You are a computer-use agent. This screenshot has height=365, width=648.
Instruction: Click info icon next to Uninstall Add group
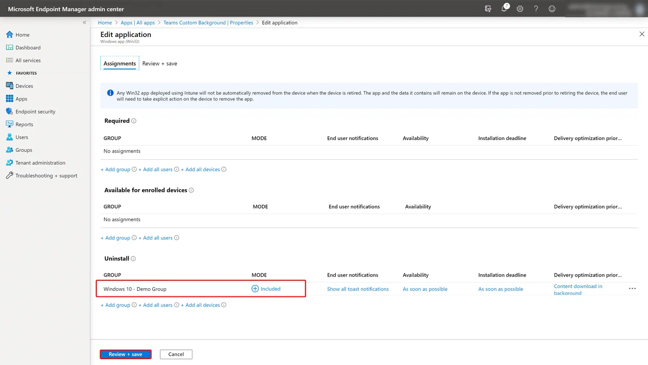[134, 305]
